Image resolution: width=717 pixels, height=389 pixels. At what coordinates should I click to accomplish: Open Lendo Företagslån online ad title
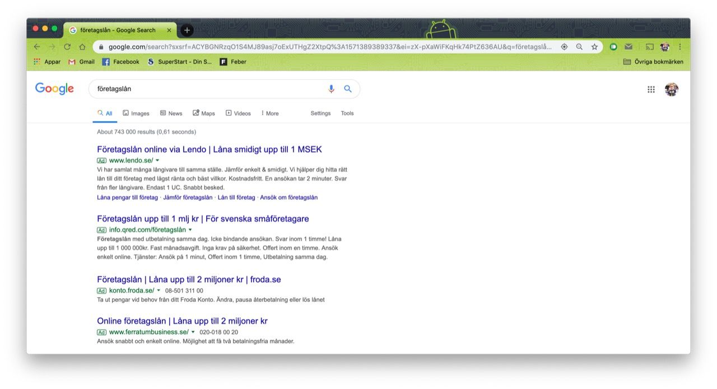click(x=209, y=149)
